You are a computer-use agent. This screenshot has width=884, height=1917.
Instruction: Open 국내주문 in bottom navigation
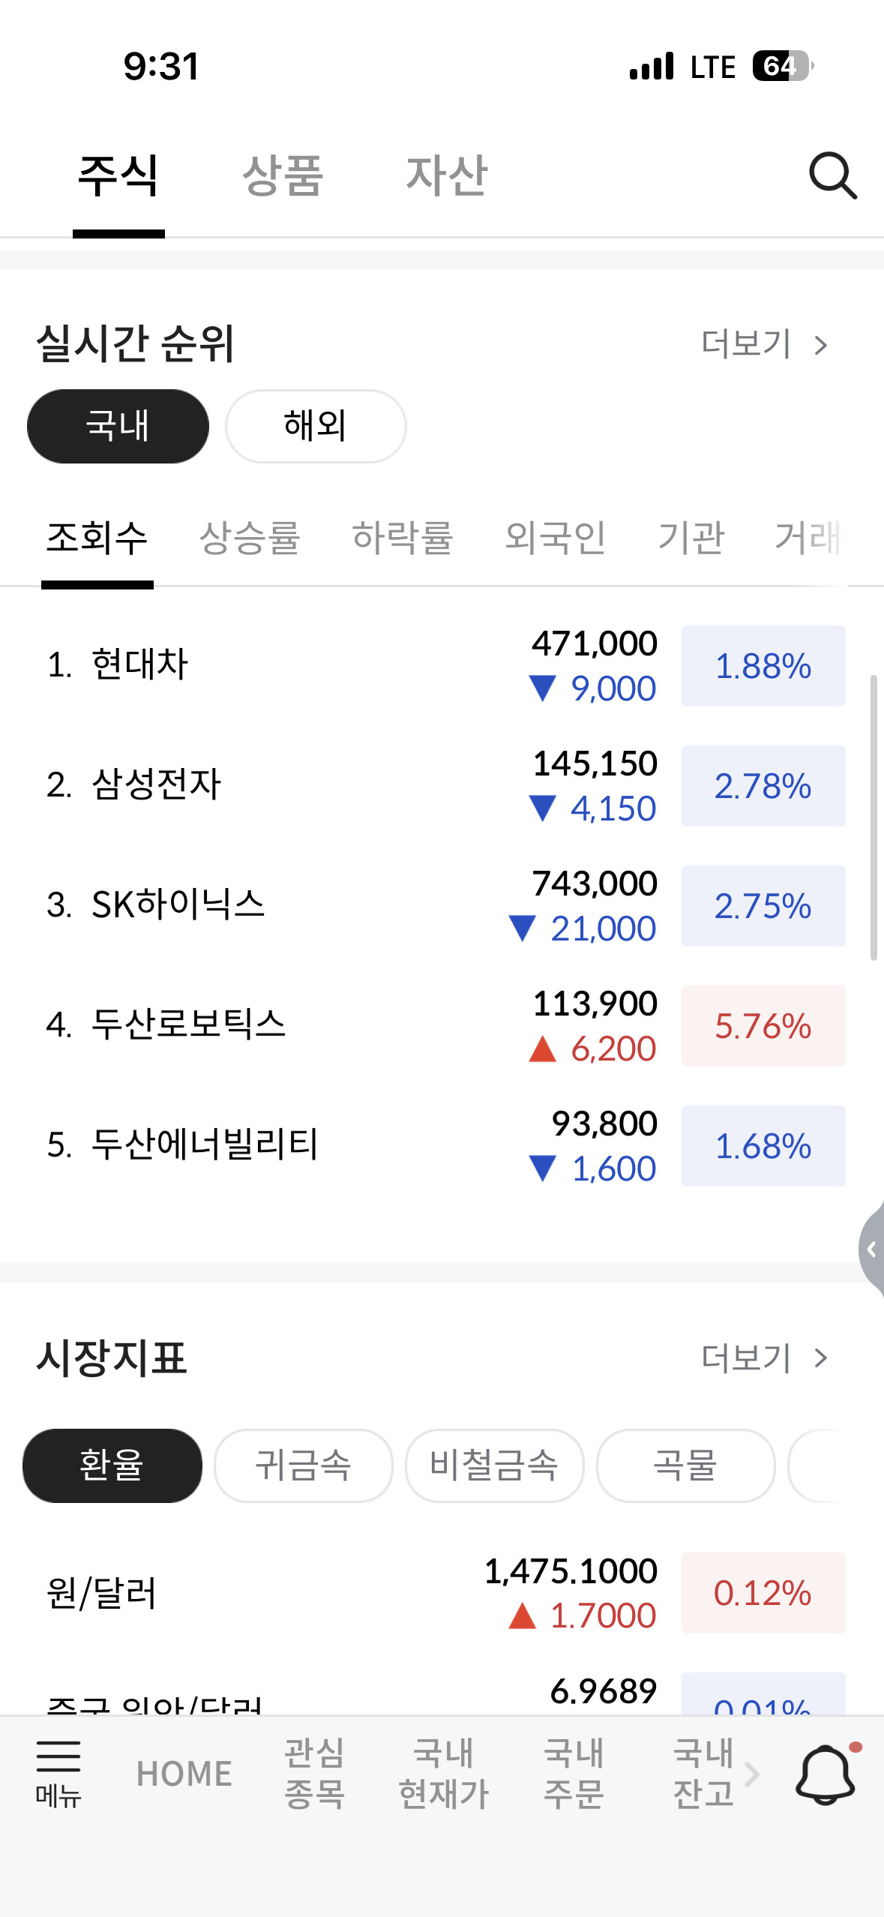574,1773
